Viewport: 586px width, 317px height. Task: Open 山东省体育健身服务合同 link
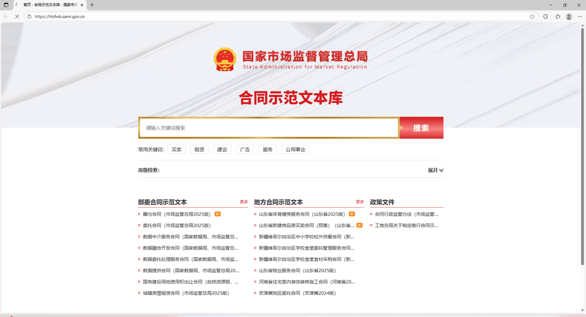[302, 214]
